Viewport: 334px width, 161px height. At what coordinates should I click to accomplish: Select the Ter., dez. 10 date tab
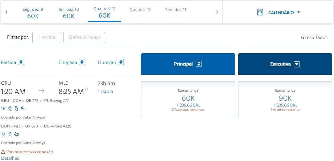pos(68,13)
